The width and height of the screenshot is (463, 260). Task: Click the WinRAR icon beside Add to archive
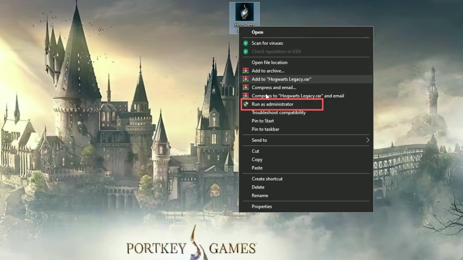click(246, 71)
